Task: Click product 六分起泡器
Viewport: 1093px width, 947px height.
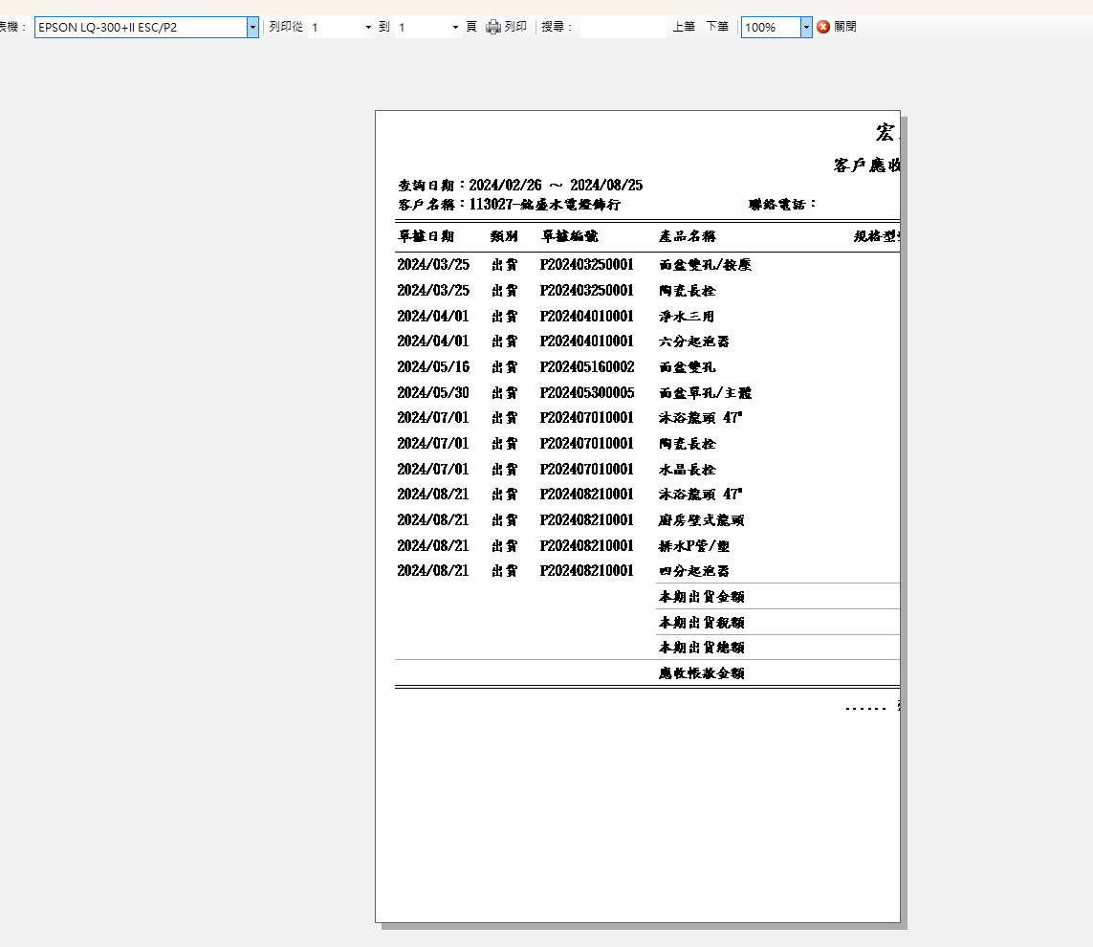Action: click(694, 341)
